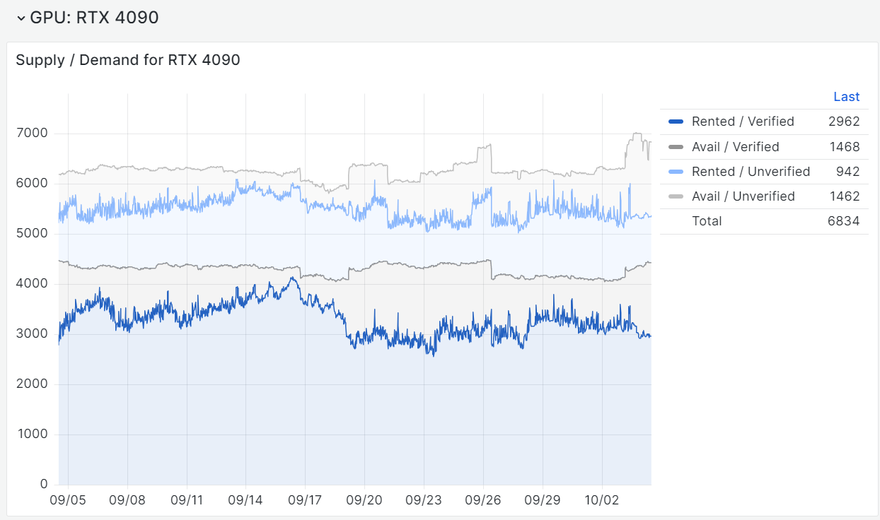Click the 09/14 x-axis date label
This screenshot has height=520, width=880.
click(x=245, y=500)
